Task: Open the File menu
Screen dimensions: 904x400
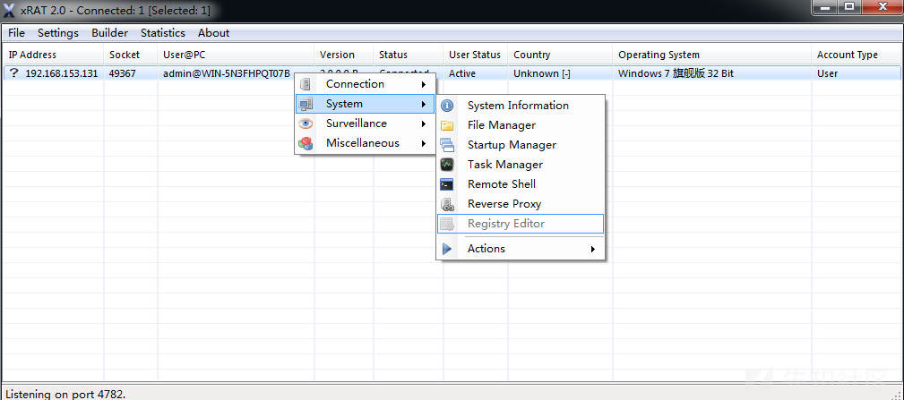Action: (x=17, y=33)
